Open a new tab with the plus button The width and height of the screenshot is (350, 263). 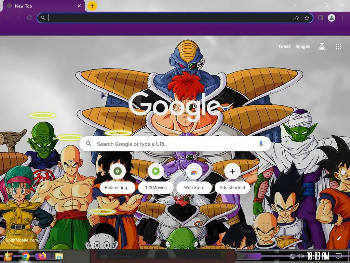click(x=92, y=6)
